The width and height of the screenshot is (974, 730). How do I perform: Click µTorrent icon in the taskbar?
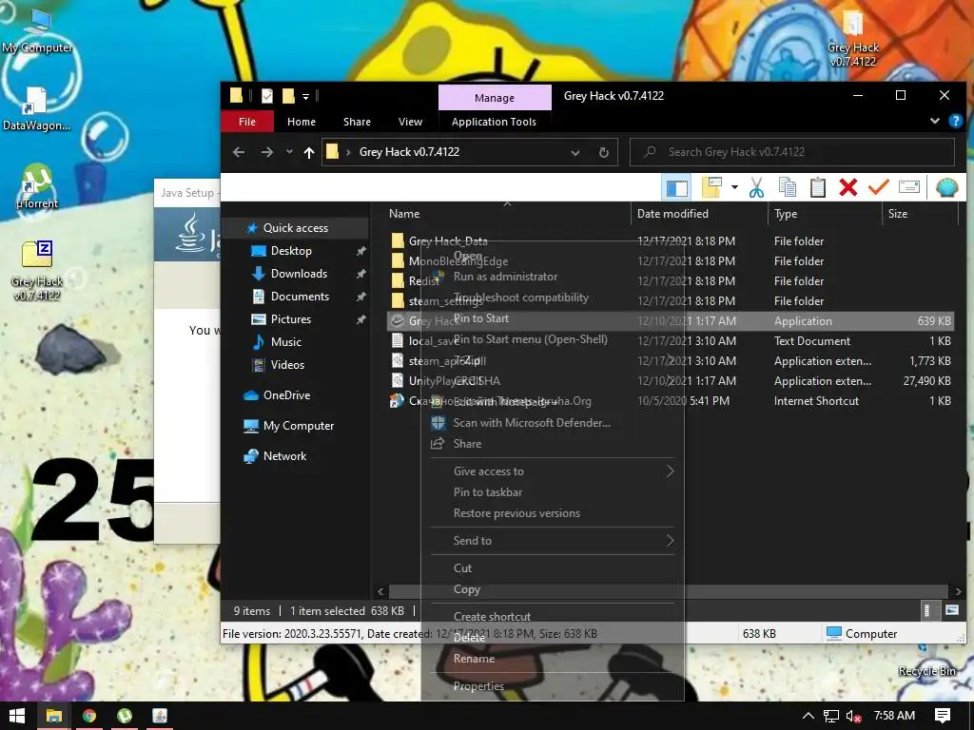coord(125,716)
